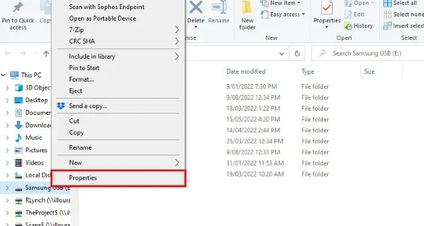
Task: Expand the Samsung USB tree node
Action: [7, 188]
